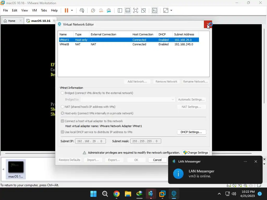
Task: Open the Edit menu
Action: 15,10
